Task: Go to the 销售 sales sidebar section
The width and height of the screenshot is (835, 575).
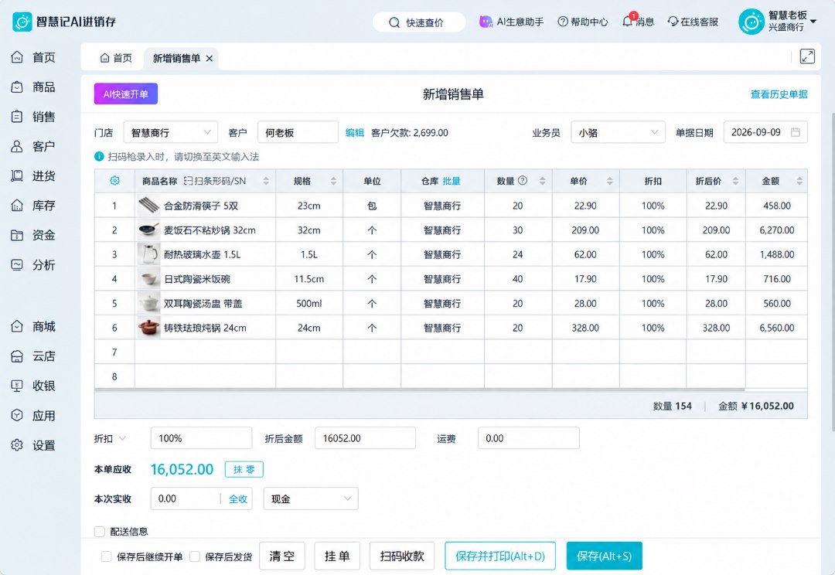Action: [33, 117]
